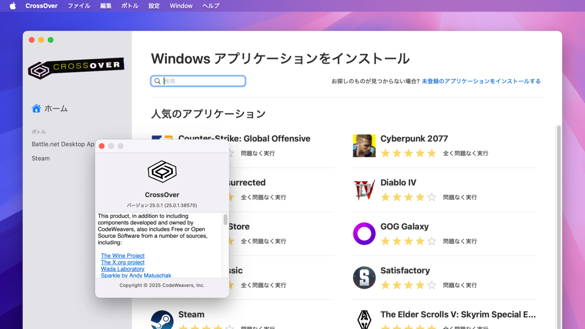
Task: Open the Wada Laboratory link
Action: pyautogui.click(x=122, y=269)
